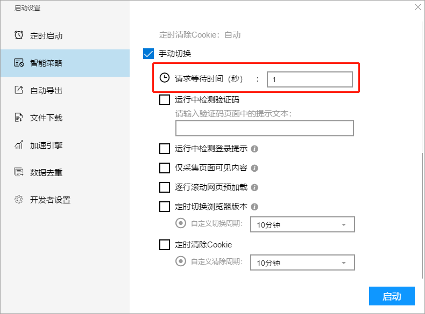Click the 智能策略 sidebar icon
This screenshot has height=314, width=425.
(x=19, y=63)
